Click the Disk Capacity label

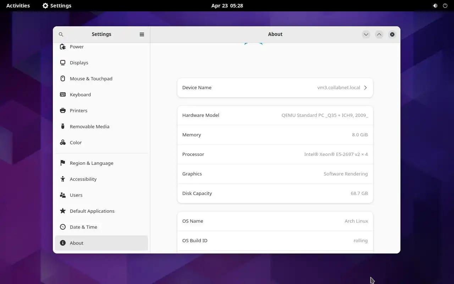point(197,193)
